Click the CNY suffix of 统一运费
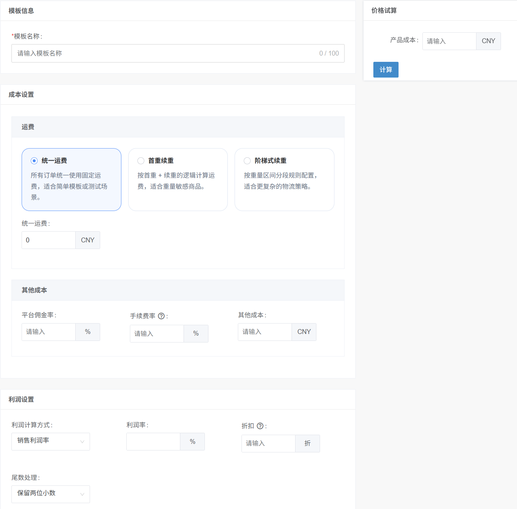The image size is (517, 509). pos(88,240)
